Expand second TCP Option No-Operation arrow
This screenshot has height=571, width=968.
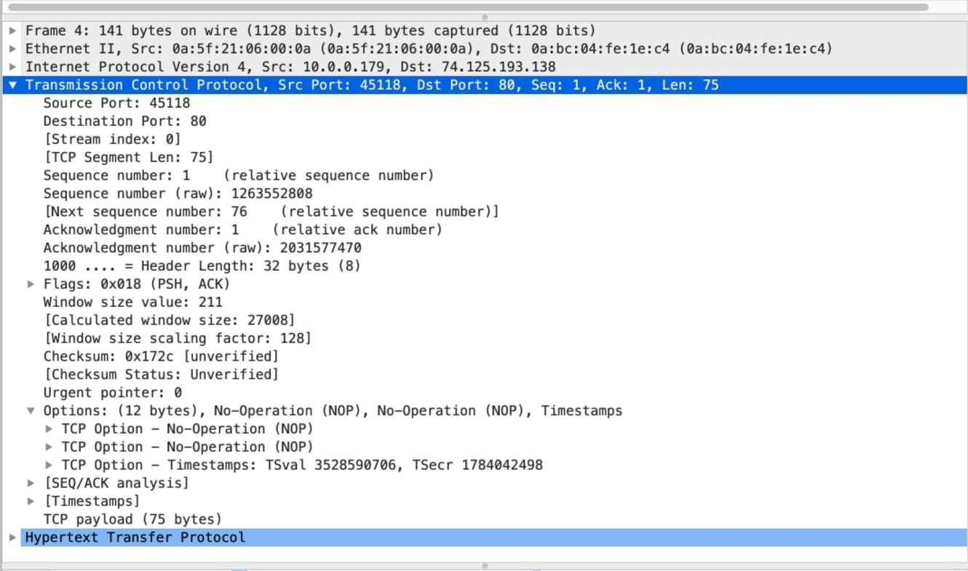click(49, 447)
